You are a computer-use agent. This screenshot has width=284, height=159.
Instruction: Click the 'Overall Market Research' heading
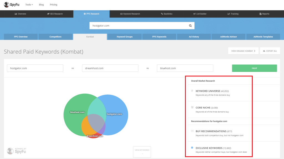tap(203, 81)
